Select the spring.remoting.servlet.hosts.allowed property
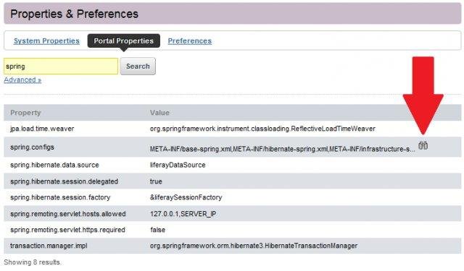Image resolution: width=464 pixels, height=271 pixels. tap(67, 214)
